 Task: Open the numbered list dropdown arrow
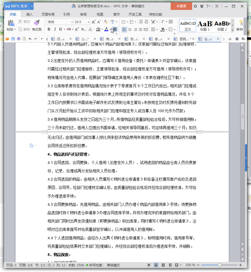(x=135, y=22)
